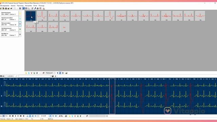Click the graph-axes icon in the top toolbar
Screen dimensions: 217x122
[29, 8]
